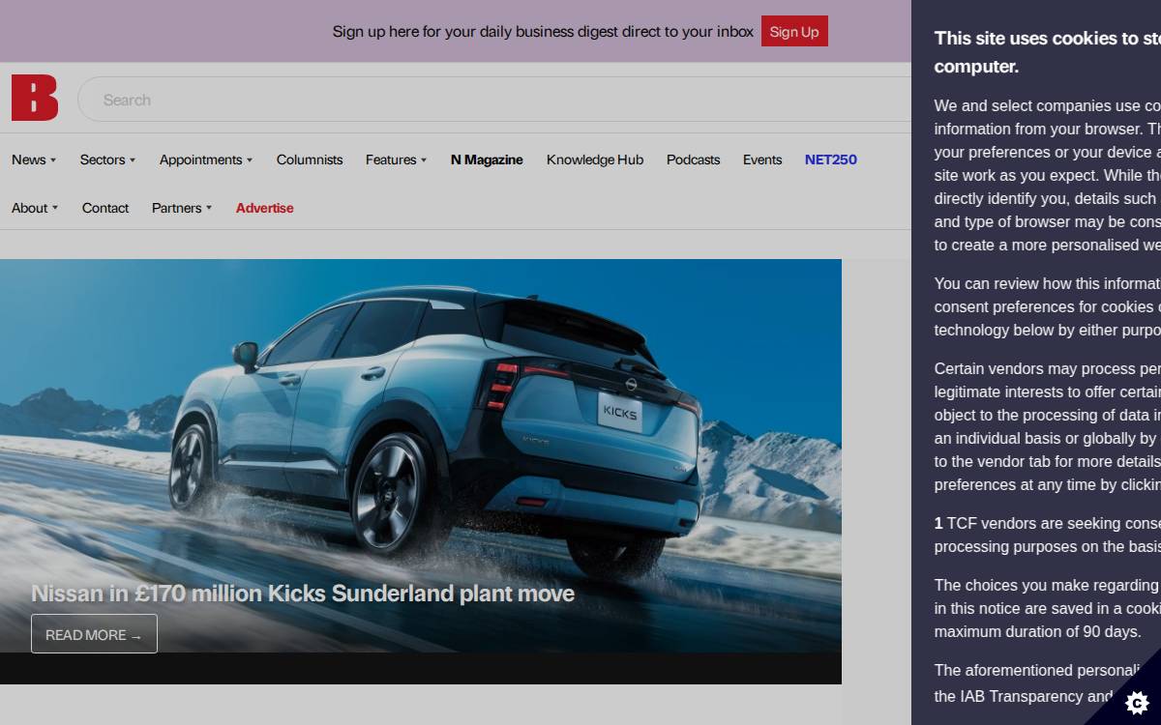
Task: Click the daily business digest sign-up text
Action: pos(543,31)
